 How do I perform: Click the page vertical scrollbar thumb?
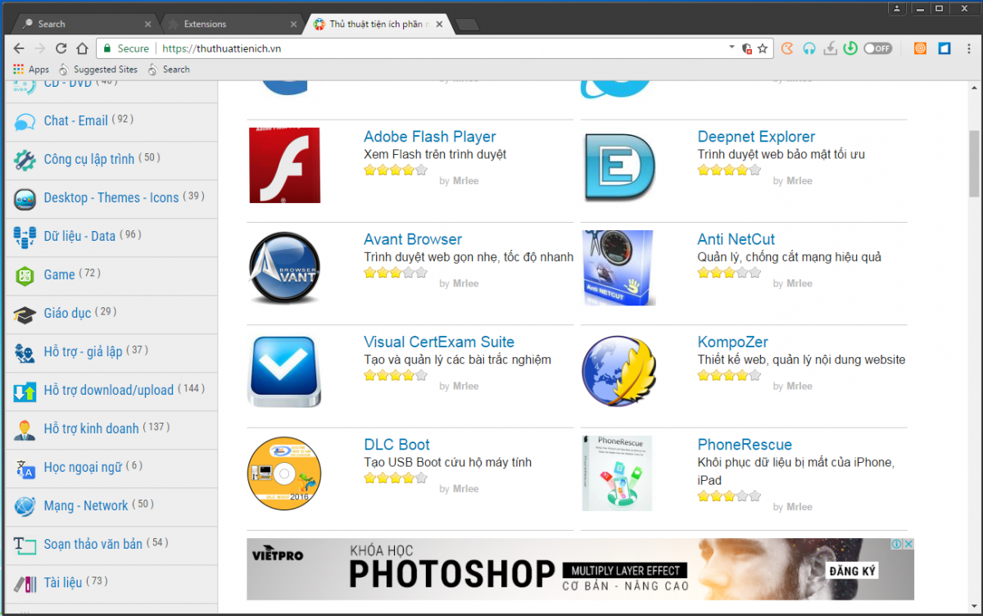(974, 162)
